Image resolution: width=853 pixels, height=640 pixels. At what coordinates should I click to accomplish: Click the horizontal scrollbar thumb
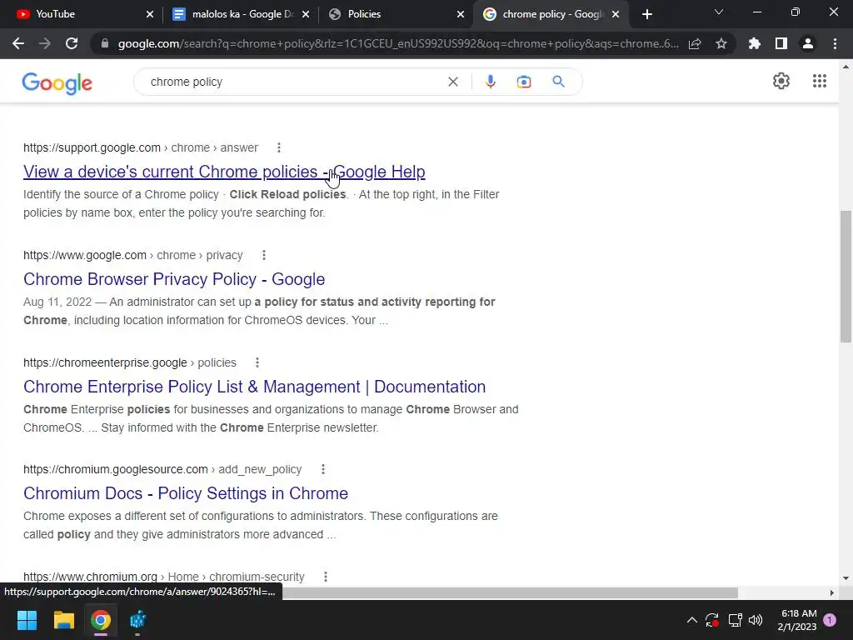(x=510, y=592)
